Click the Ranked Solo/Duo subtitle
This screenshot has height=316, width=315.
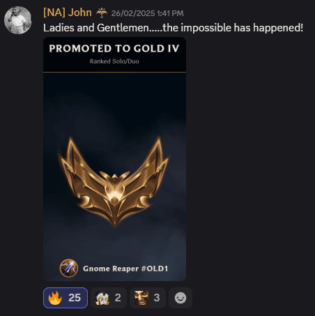coord(114,61)
